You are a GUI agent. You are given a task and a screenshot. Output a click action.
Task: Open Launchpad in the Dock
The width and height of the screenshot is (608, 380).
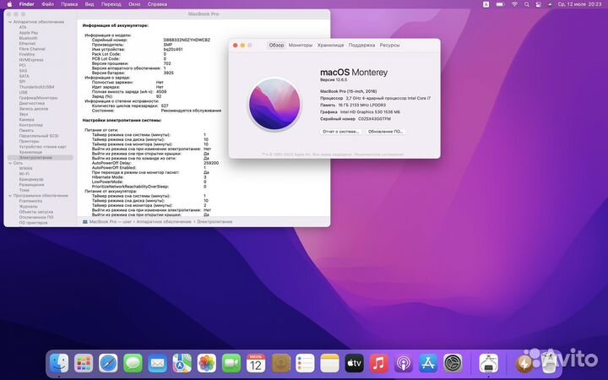pyautogui.click(x=84, y=363)
